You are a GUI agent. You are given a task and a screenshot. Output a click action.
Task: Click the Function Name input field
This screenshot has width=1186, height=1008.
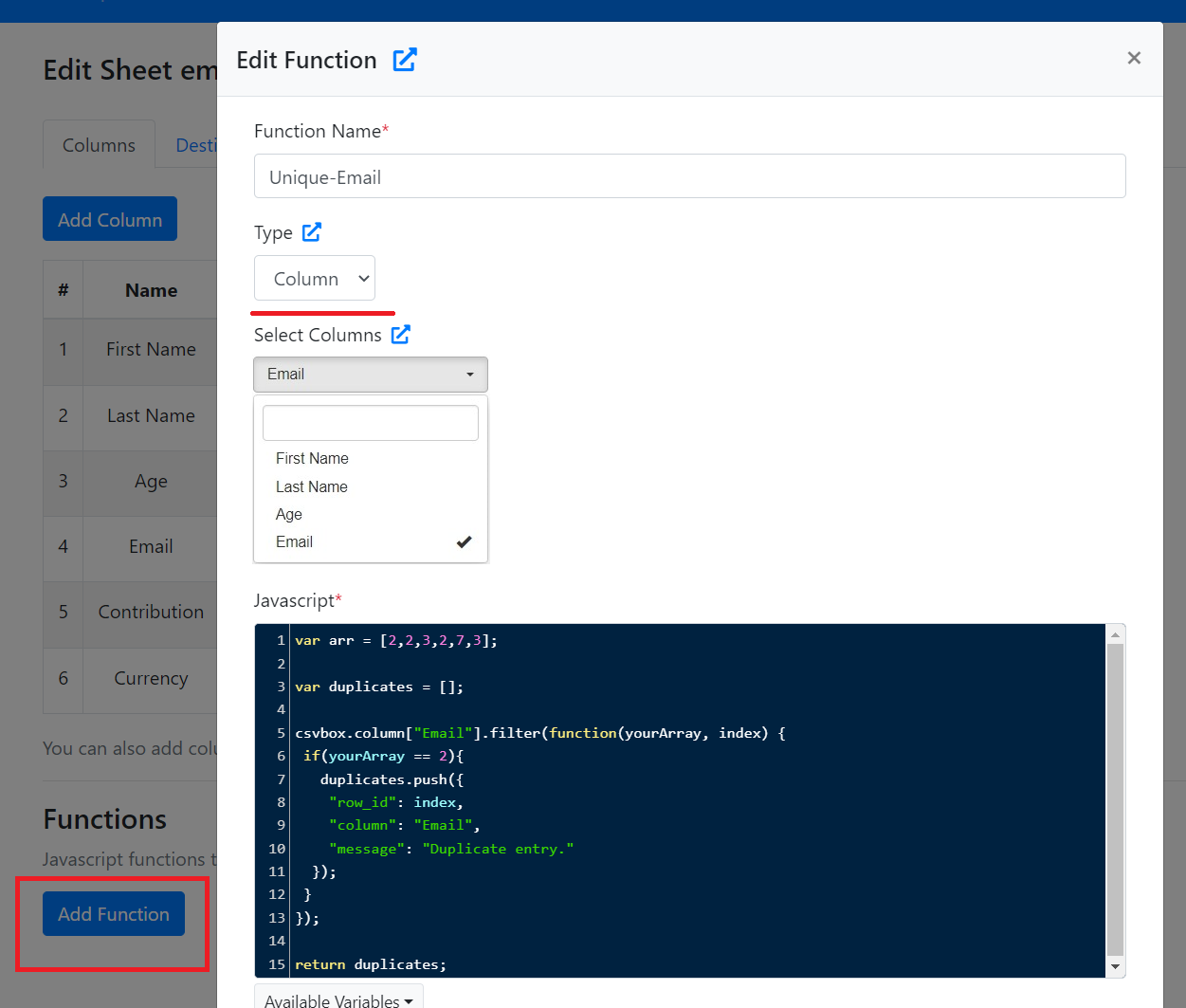tap(689, 176)
